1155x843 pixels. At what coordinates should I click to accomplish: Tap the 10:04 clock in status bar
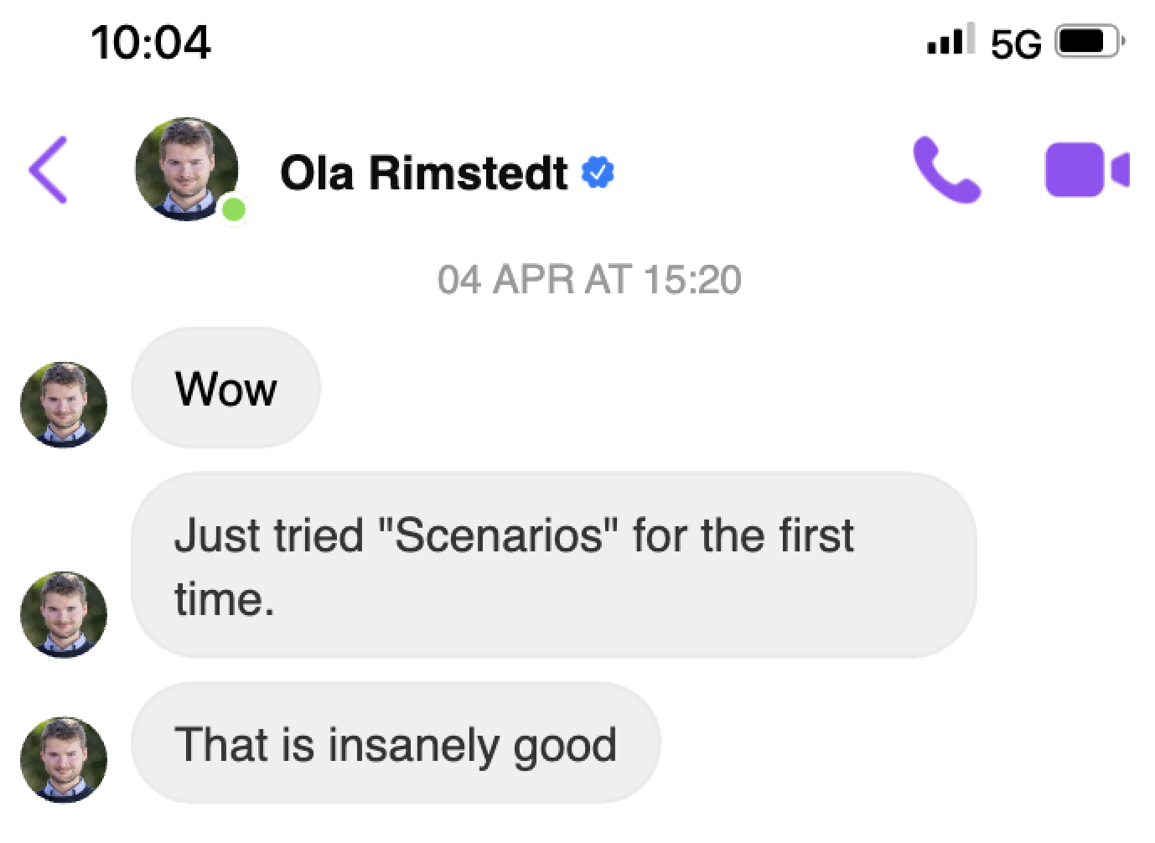point(151,42)
